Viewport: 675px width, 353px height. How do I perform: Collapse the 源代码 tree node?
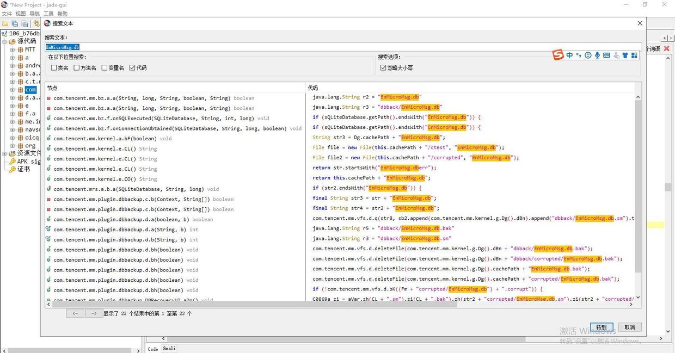coord(5,41)
